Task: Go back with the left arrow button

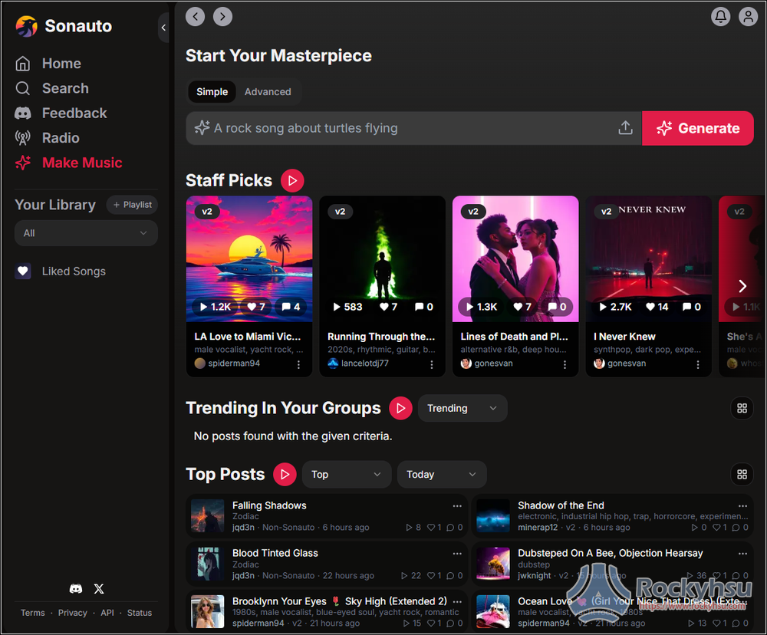Action: [x=195, y=17]
